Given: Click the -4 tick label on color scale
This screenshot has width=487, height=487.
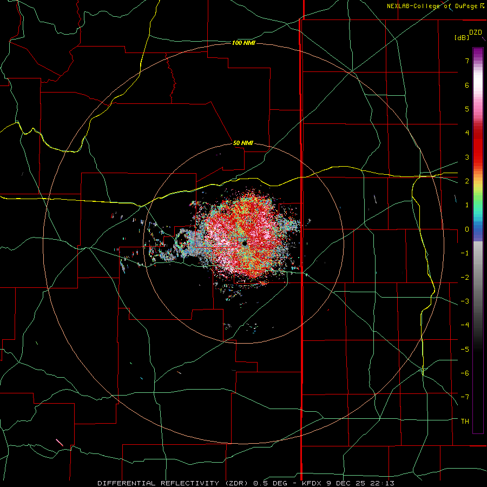Looking at the screenshot, I should tap(465, 325).
